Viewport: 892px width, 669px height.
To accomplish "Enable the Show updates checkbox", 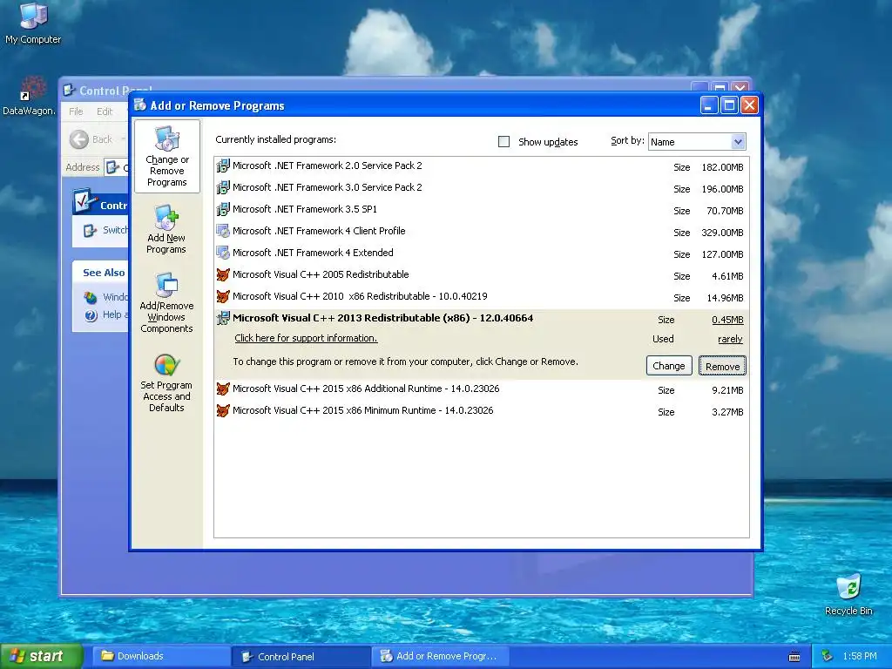I will (504, 142).
